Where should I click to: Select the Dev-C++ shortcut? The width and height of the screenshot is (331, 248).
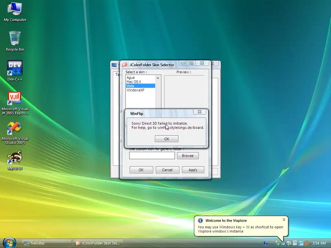pos(15,71)
